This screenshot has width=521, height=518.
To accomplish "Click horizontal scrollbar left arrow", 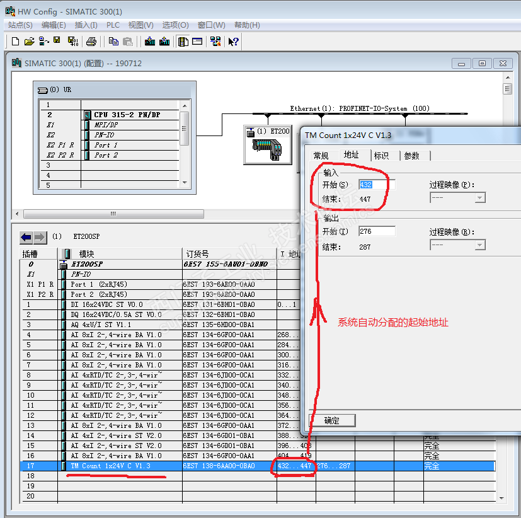I will 17,214.
